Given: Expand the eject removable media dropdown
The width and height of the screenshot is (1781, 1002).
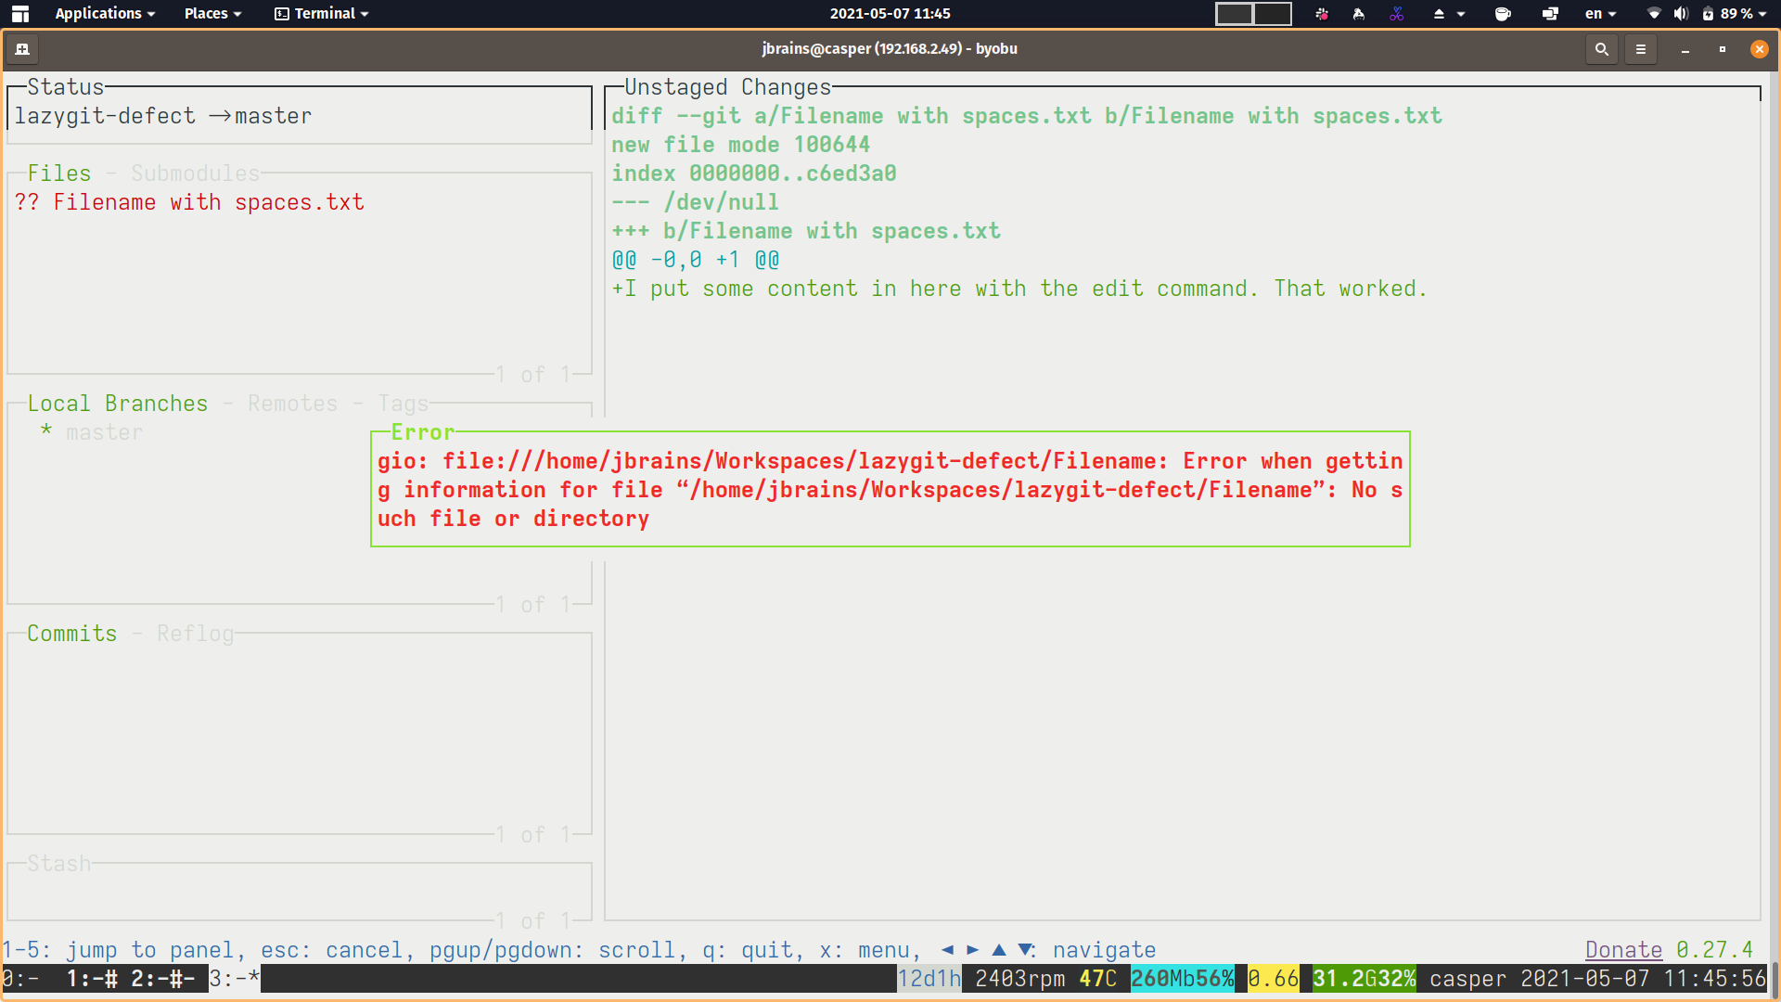Looking at the screenshot, I should pyautogui.click(x=1461, y=14).
